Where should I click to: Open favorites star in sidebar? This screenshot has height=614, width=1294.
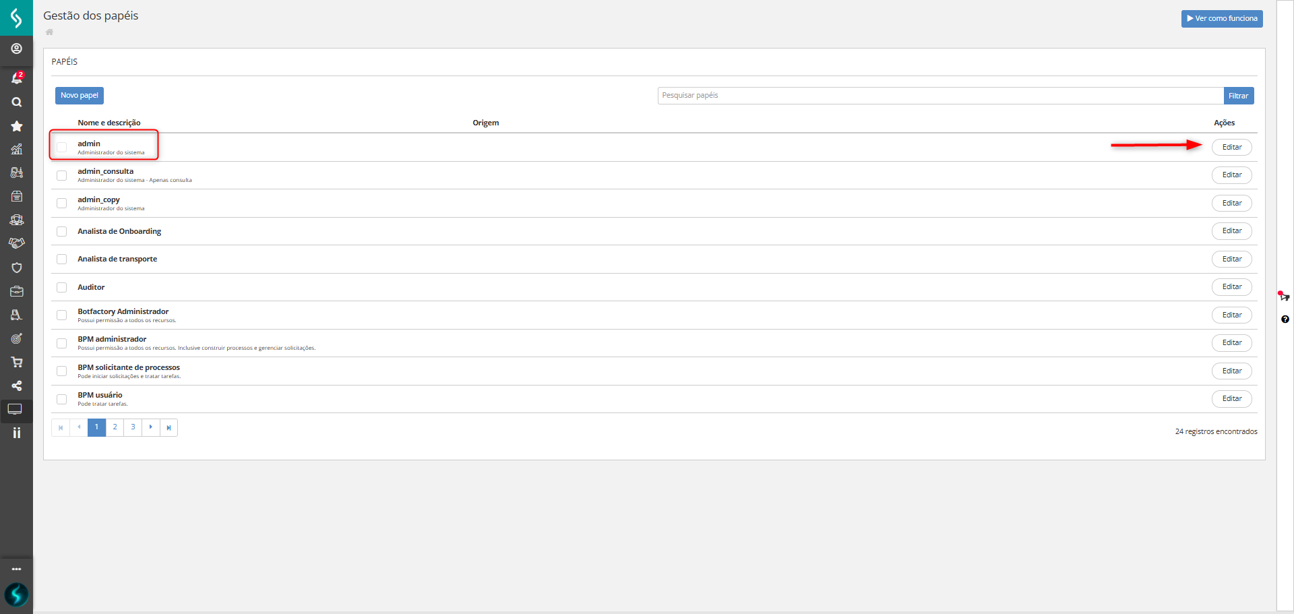pos(16,126)
